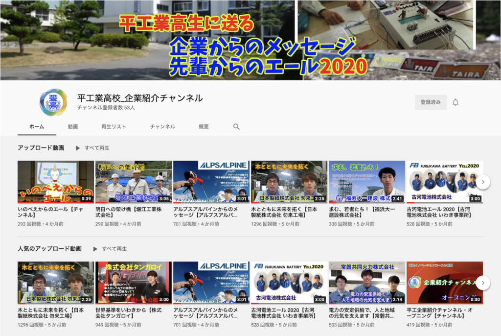Play 日本製紙 thumbnail in アップロード動画 section

(x=289, y=182)
